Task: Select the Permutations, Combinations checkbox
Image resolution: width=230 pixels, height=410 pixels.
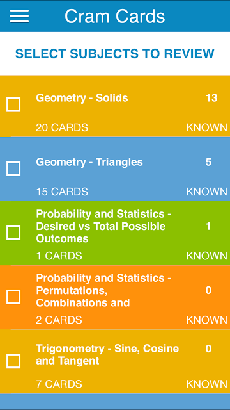Action: coord(13,297)
